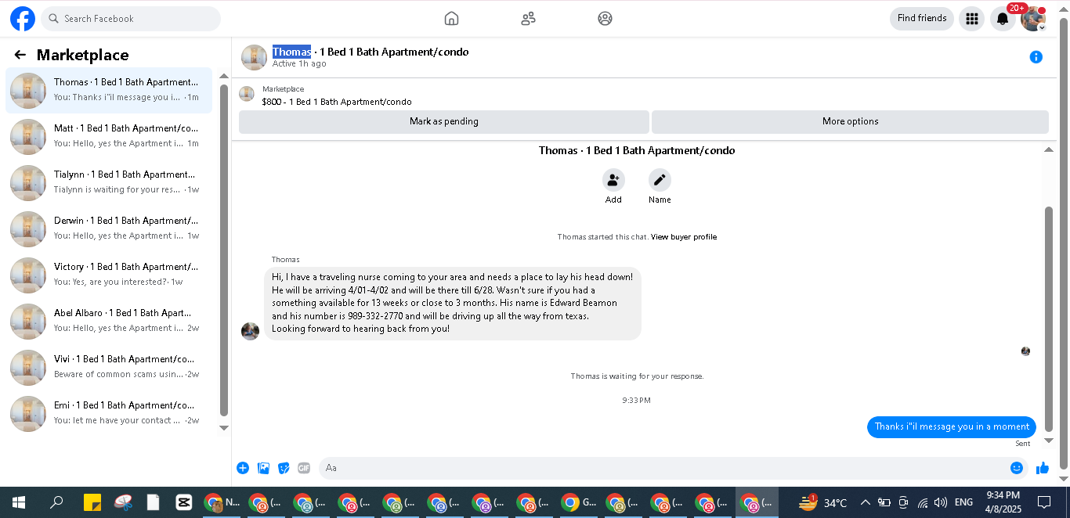Click the '9:33 PM' timestamp in chat
This screenshot has width=1070, height=518.
coord(636,401)
